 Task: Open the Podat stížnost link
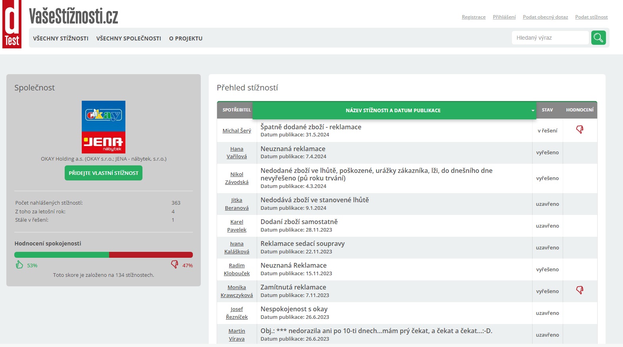click(591, 17)
